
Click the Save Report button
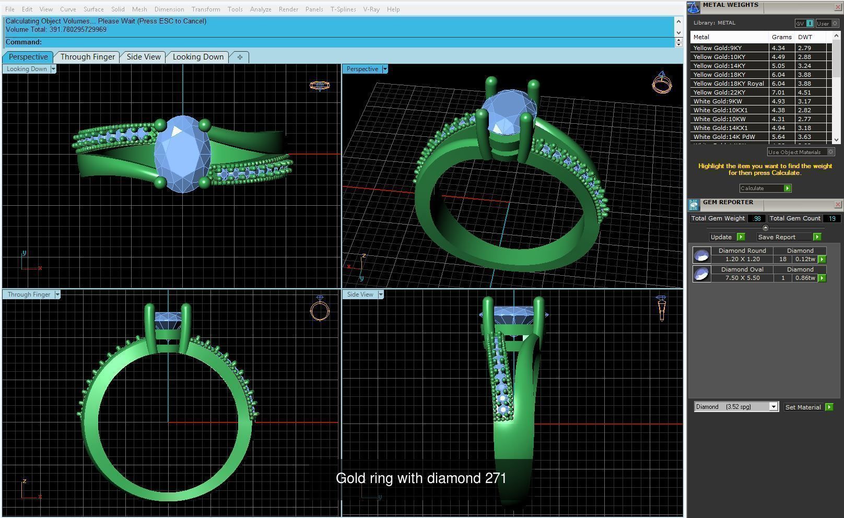[789, 237]
